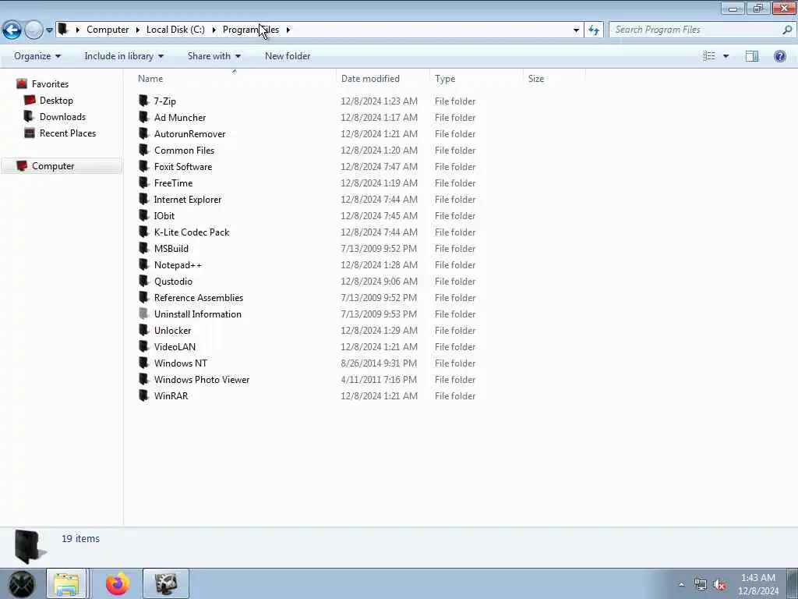Click the network tray icon

(701, 585)
